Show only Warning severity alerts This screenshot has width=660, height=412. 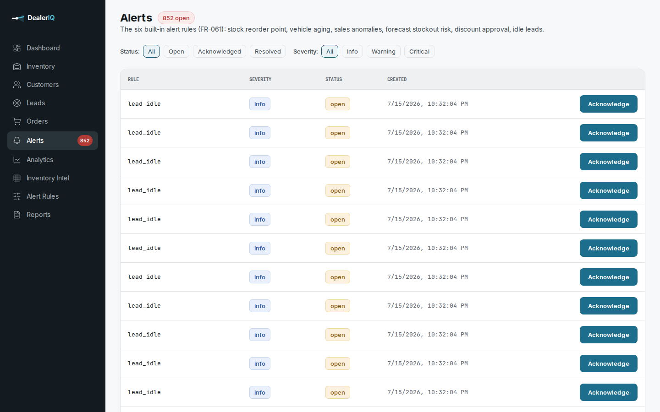[384, 51]
